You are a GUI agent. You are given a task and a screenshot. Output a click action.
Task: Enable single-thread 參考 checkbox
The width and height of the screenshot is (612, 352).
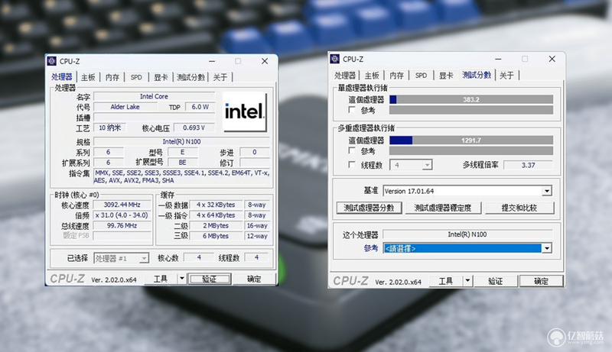[352, 110]
